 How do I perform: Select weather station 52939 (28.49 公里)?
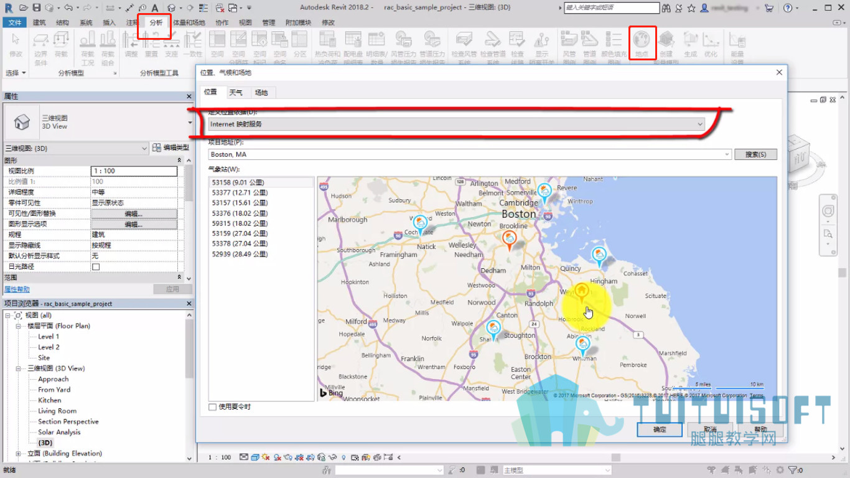coord(261,255)
